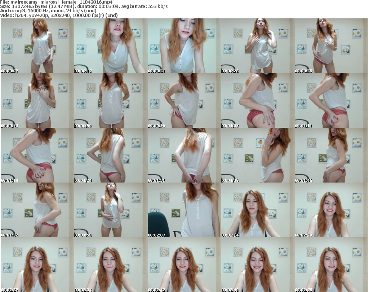The image size is (369, 292).
Task: Select the frame stamped 00:02:20
Action: [331, 210]
